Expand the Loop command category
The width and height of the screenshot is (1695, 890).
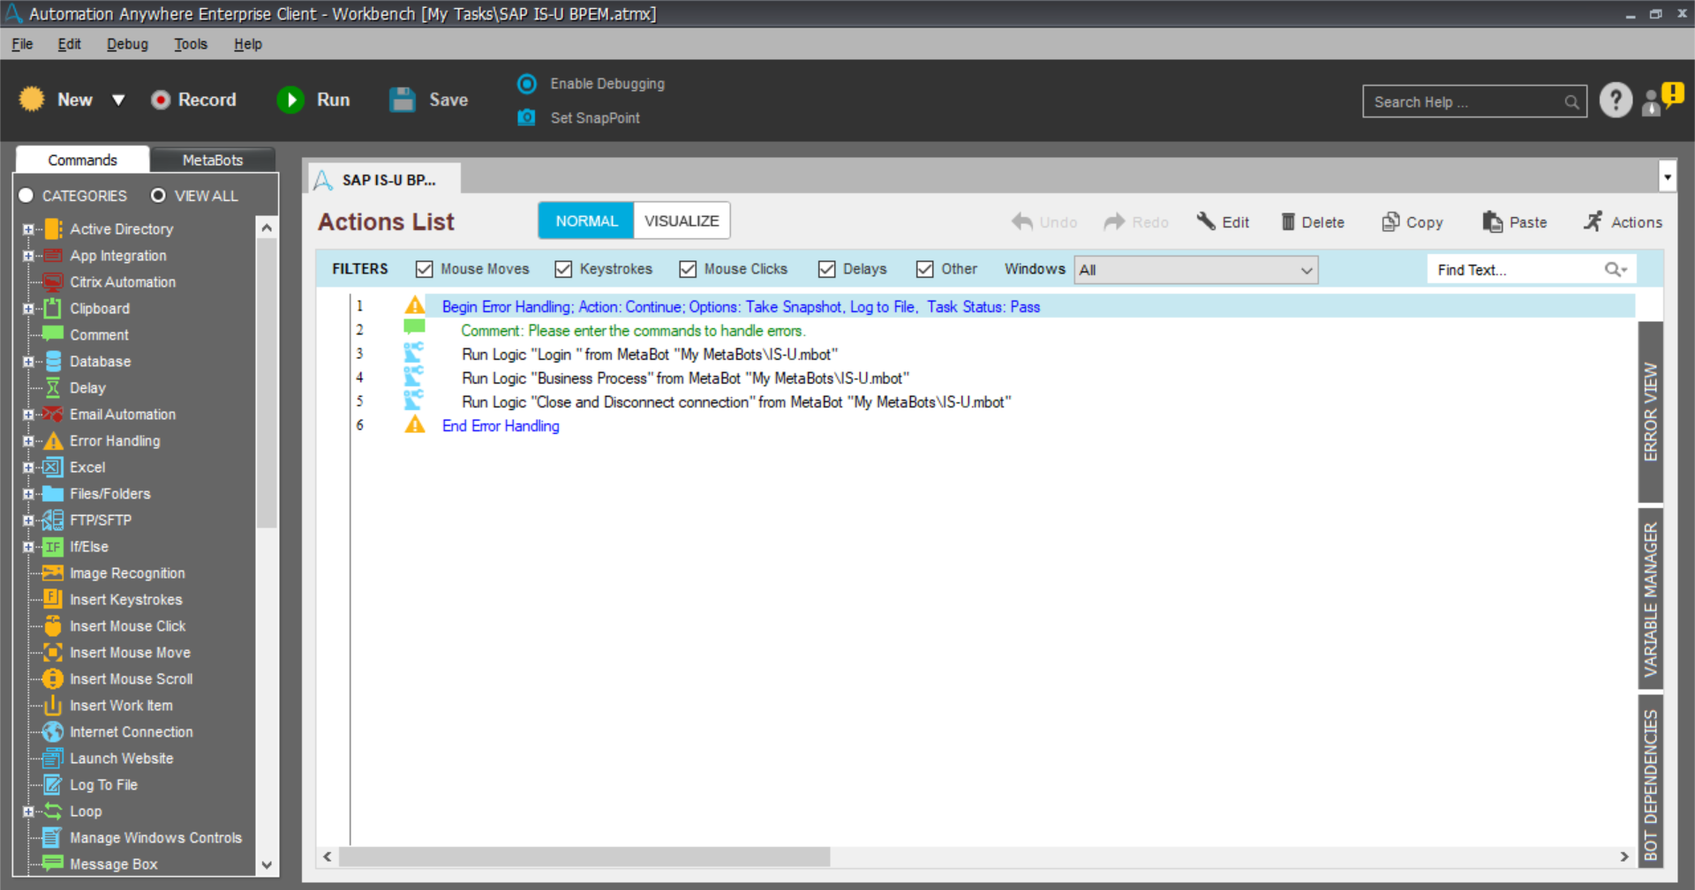tap(28, 811)
